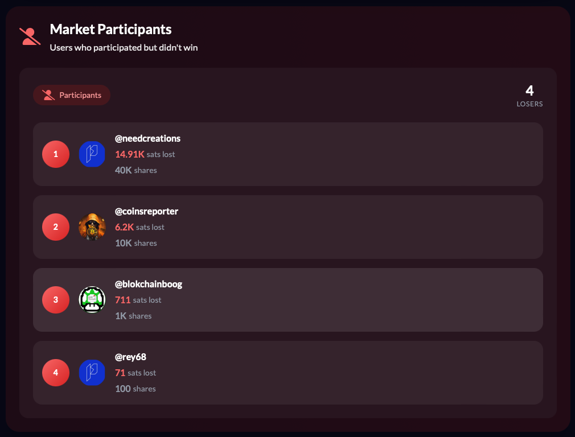Click the 10K shares text for coinsreporter
The width and height of the screenshot is (575, 437).
136,243
